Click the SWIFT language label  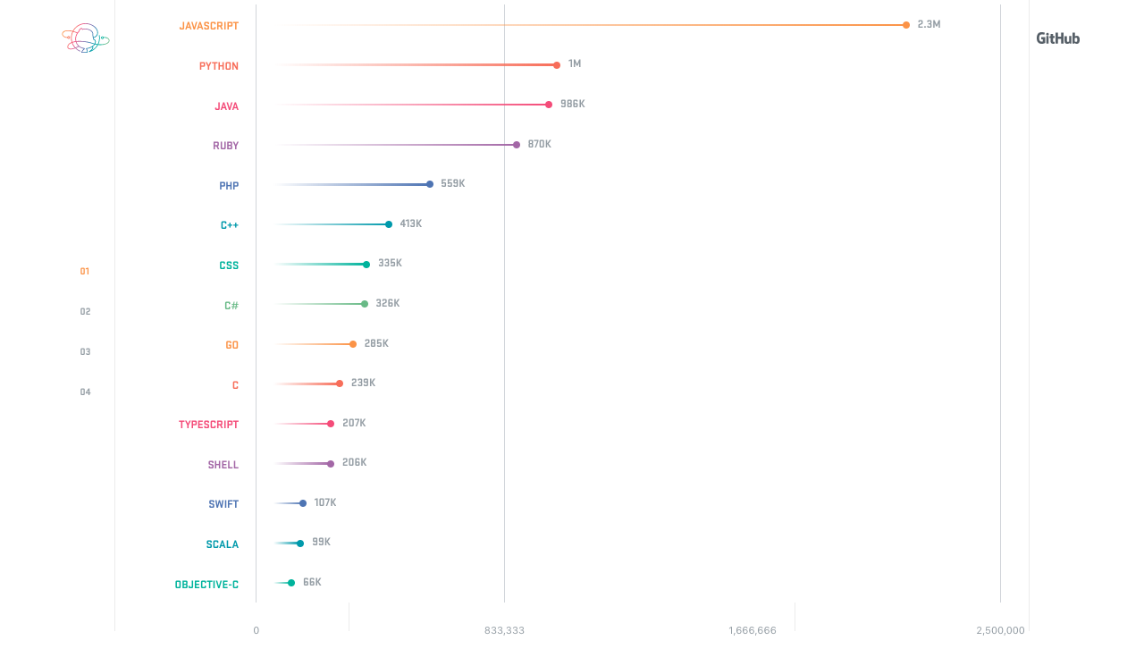tap(223, 504)
